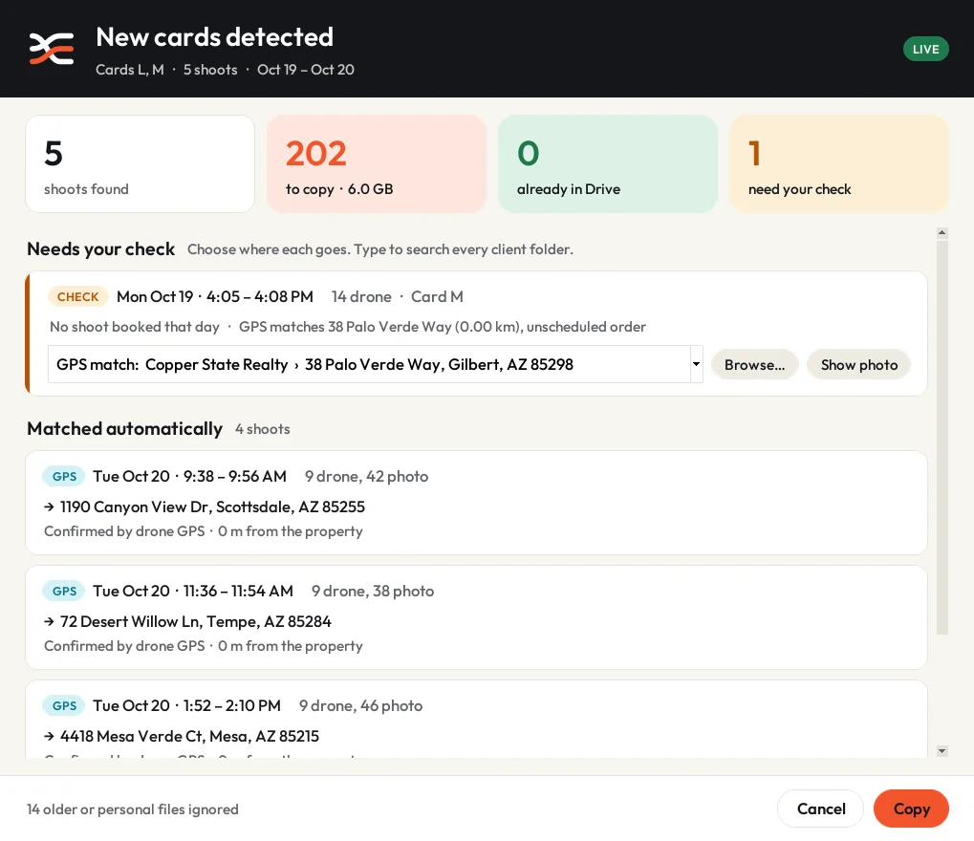Click the New cards detected title
The width and height of the screenshot is (974, 841).
[214, 37]
